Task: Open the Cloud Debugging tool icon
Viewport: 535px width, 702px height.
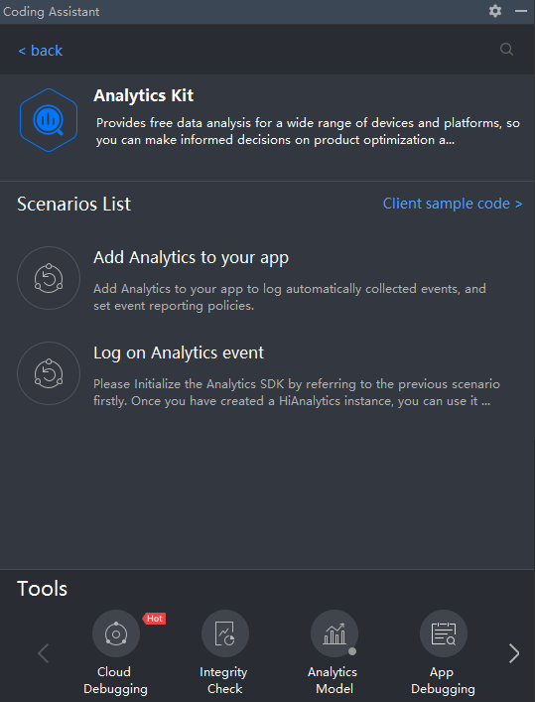Action: tap(116, 633)
